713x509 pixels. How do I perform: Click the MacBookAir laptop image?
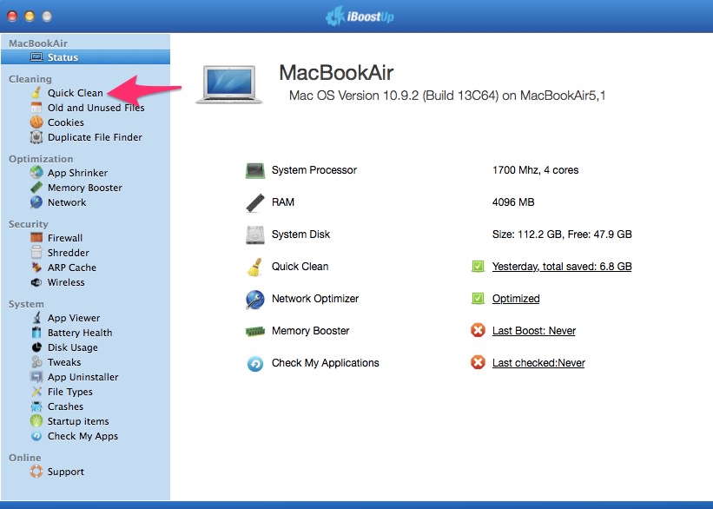point(229,84)
